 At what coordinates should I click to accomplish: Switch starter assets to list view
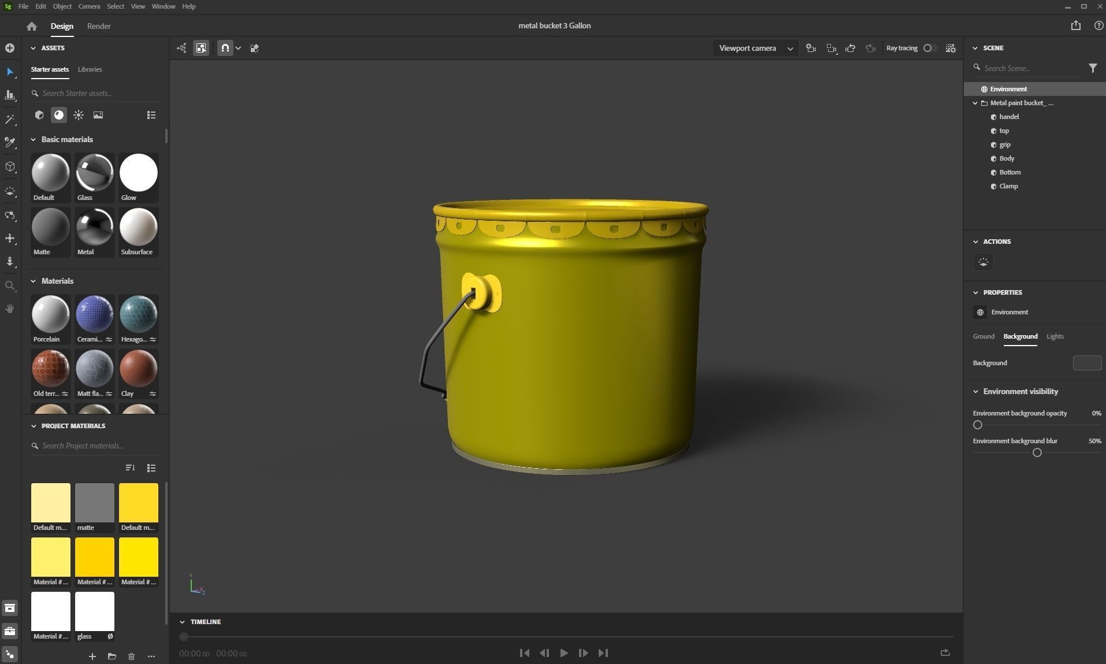pyautogui.click(x=151, y=115)
